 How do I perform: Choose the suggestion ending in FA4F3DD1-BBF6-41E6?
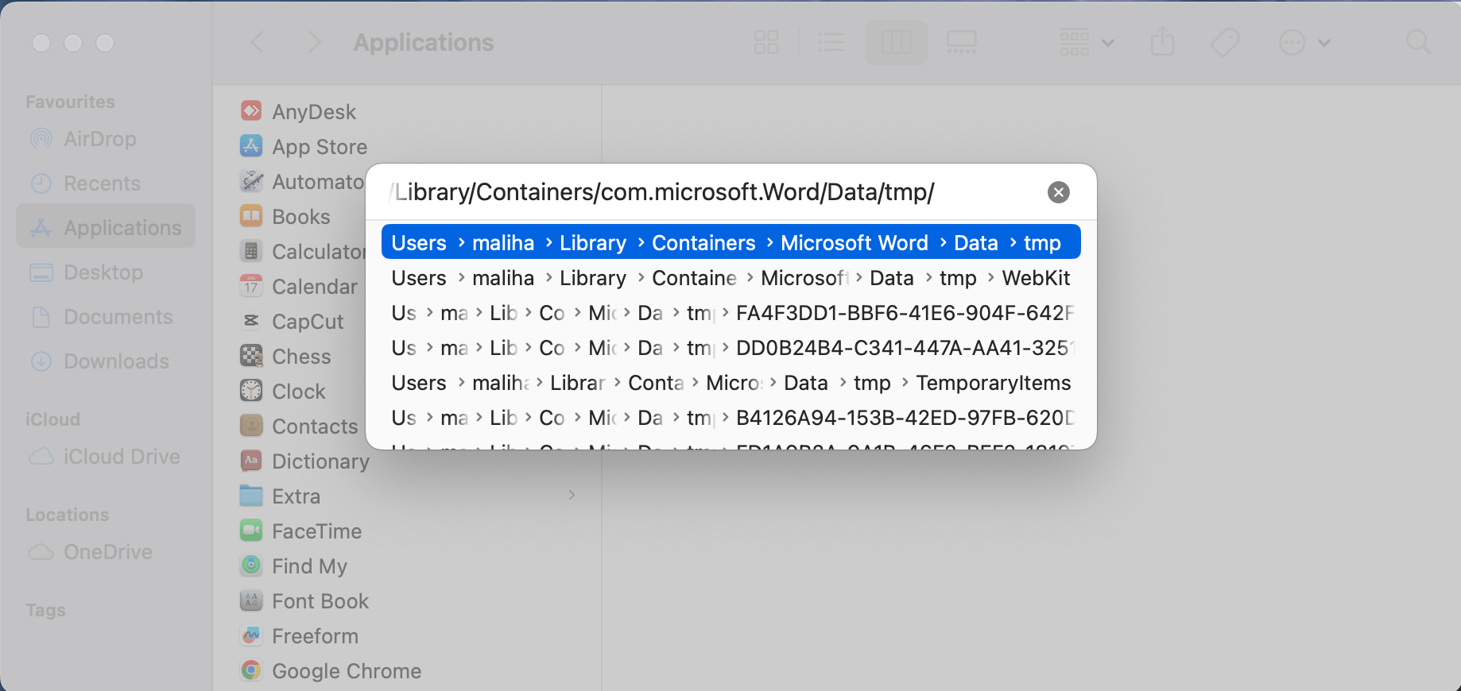click(x=730, y=313)
